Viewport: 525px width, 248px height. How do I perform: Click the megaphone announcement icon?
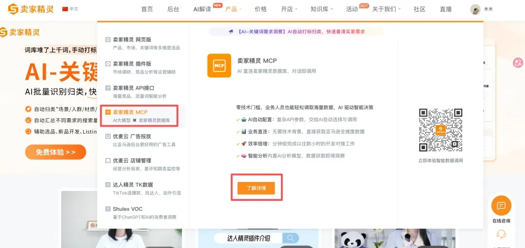point(231,31)
